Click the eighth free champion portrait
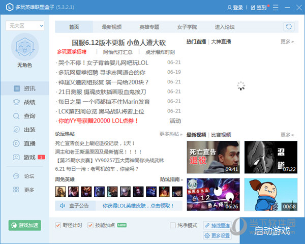The width and height of the screenshot is (305, 244). point(151,192)
